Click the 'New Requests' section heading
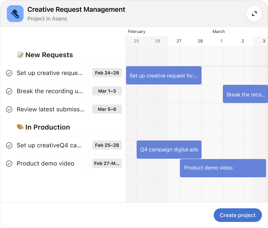268x228 pixels. tap(49, 55)
